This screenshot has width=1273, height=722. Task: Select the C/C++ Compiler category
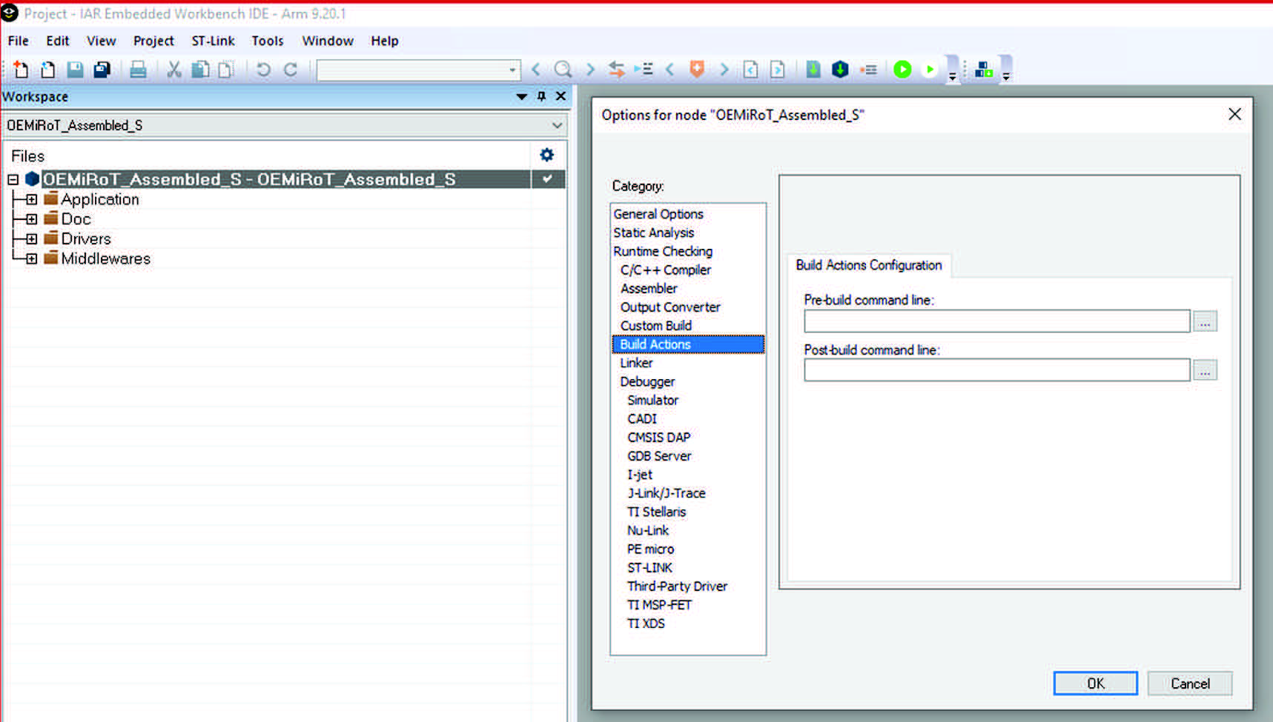(x=666, y=270)
